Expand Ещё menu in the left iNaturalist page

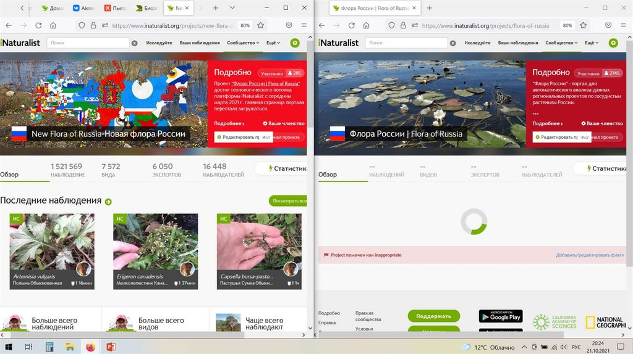click(273, 43)
